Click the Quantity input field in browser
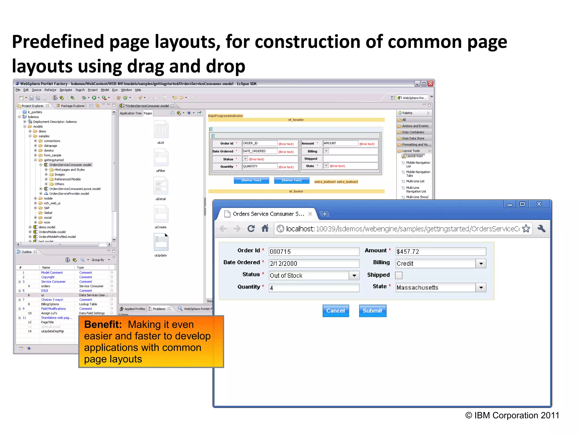The width and height of the screenshot is (580, 435). pos(314,288)
